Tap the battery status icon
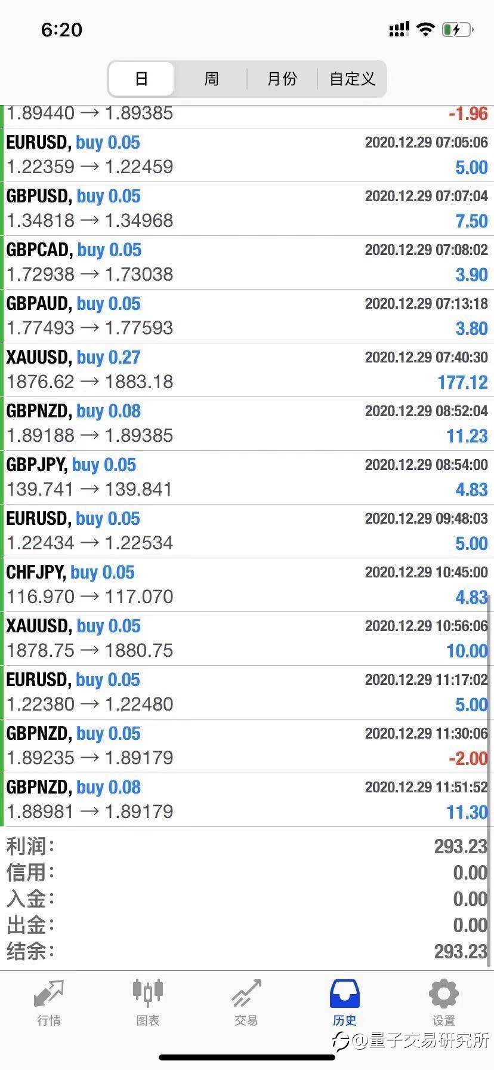 point(457,29)
